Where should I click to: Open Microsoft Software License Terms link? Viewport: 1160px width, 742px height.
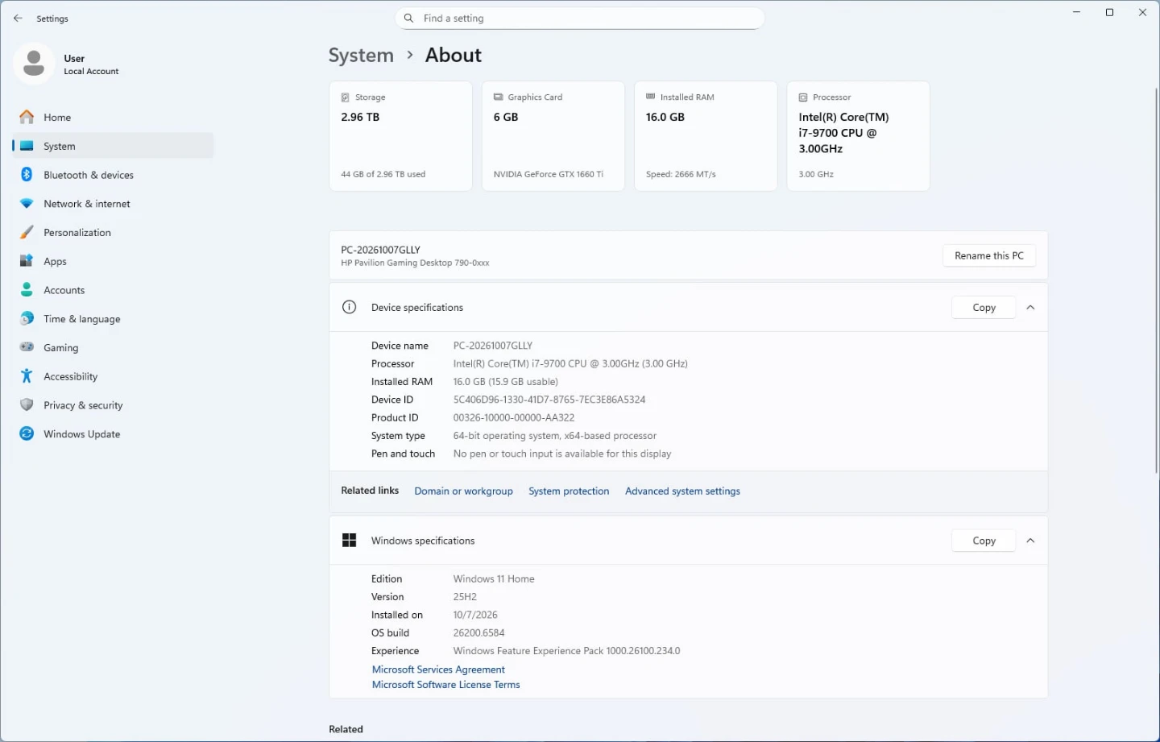coord(445,685)
